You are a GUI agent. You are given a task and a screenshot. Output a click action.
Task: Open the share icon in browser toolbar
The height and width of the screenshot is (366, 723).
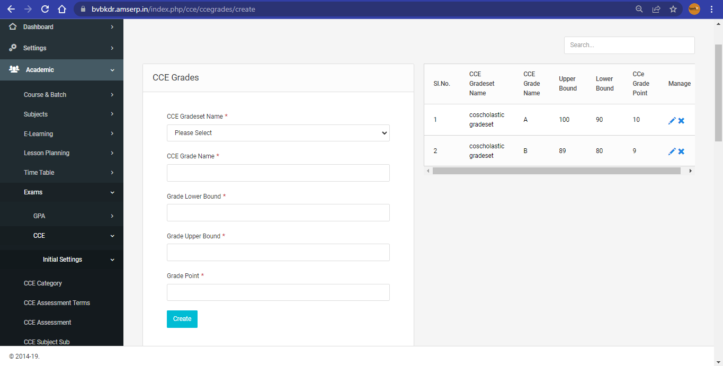(656, 9)
